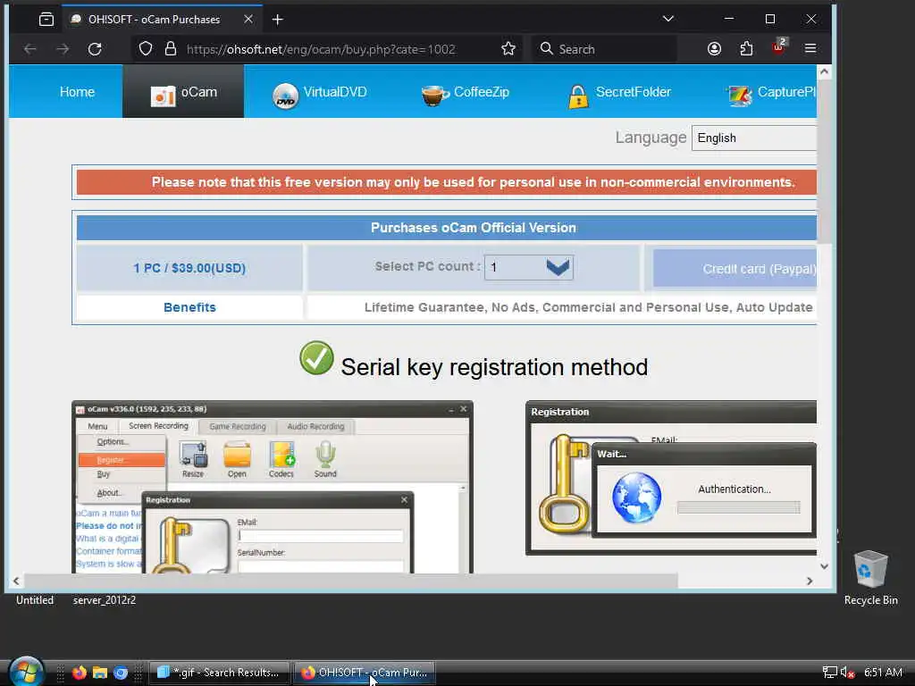Click the 1 PC / $39.00(USD) cell
Screen dimensions: 915x686
[189, 268]
